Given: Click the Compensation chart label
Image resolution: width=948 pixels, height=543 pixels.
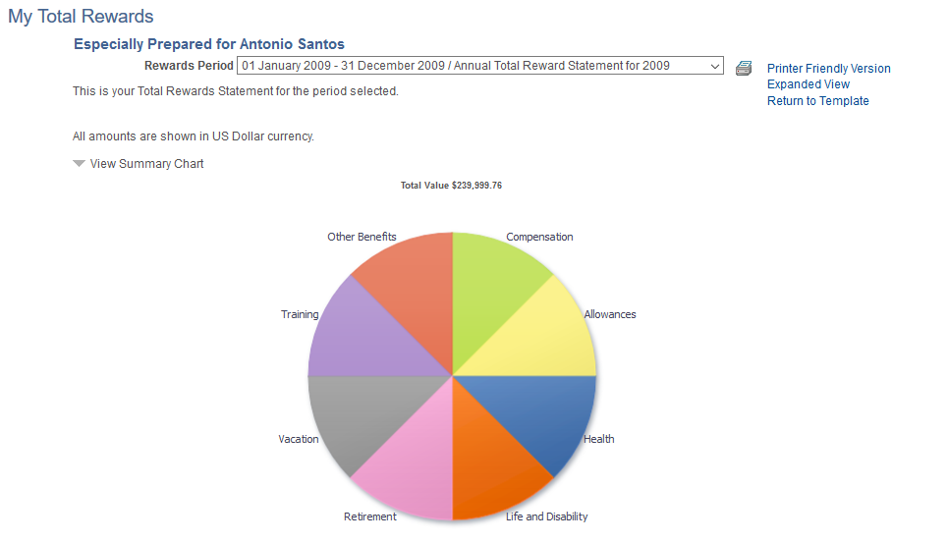Looking at the screenshot, I should tap(539, 237).
